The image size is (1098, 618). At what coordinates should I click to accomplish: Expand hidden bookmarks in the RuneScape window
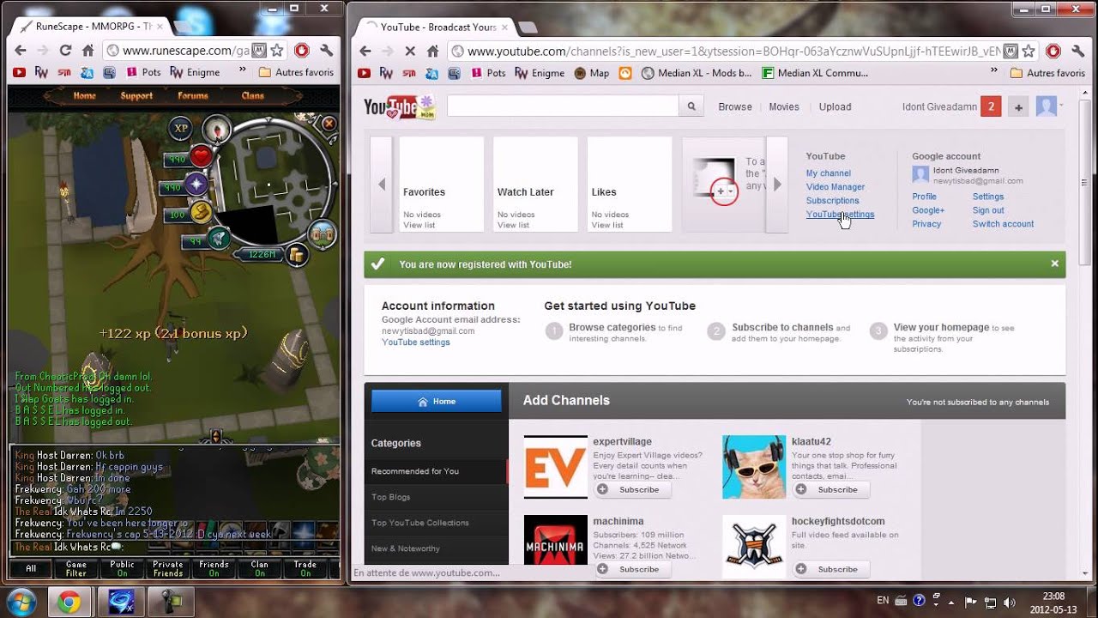click(243, 71)
